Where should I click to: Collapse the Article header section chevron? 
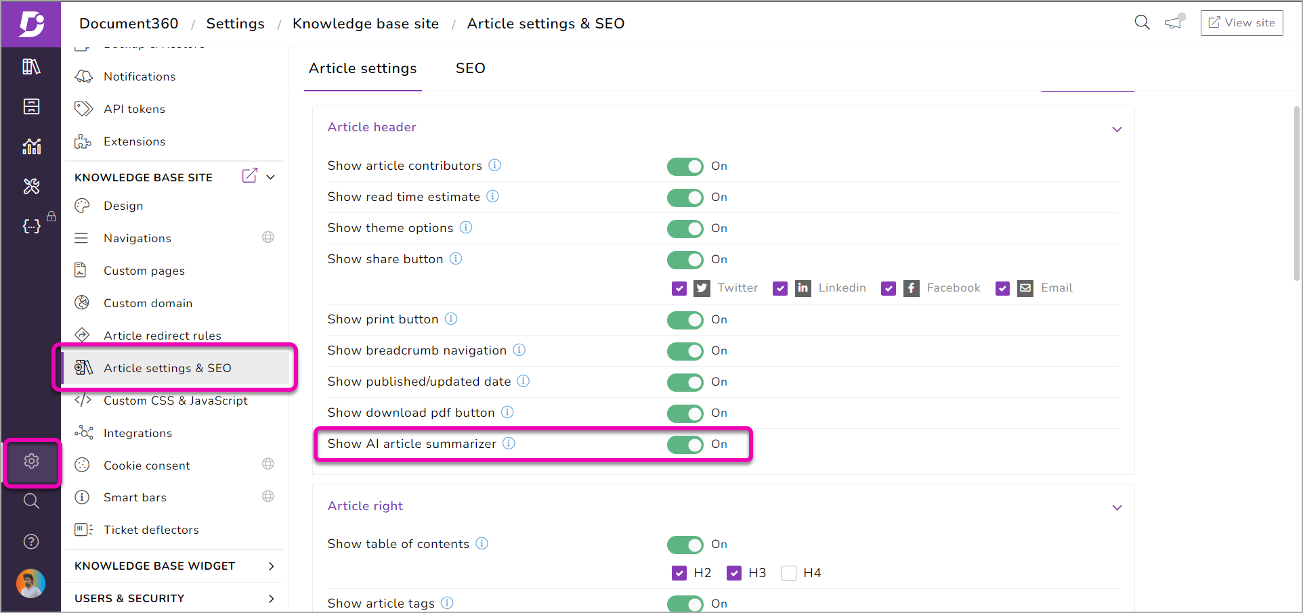point(1117,129)
